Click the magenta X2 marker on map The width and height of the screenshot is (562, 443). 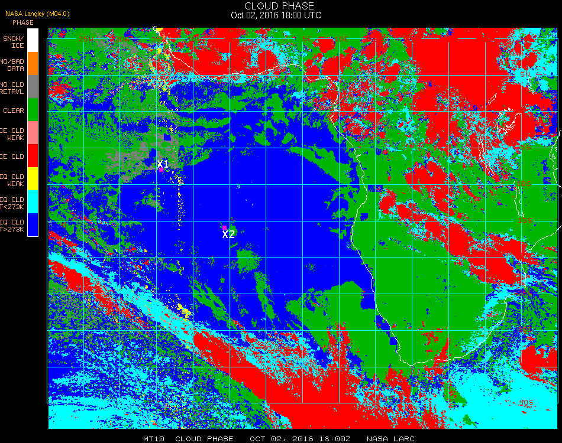point(224,227)
